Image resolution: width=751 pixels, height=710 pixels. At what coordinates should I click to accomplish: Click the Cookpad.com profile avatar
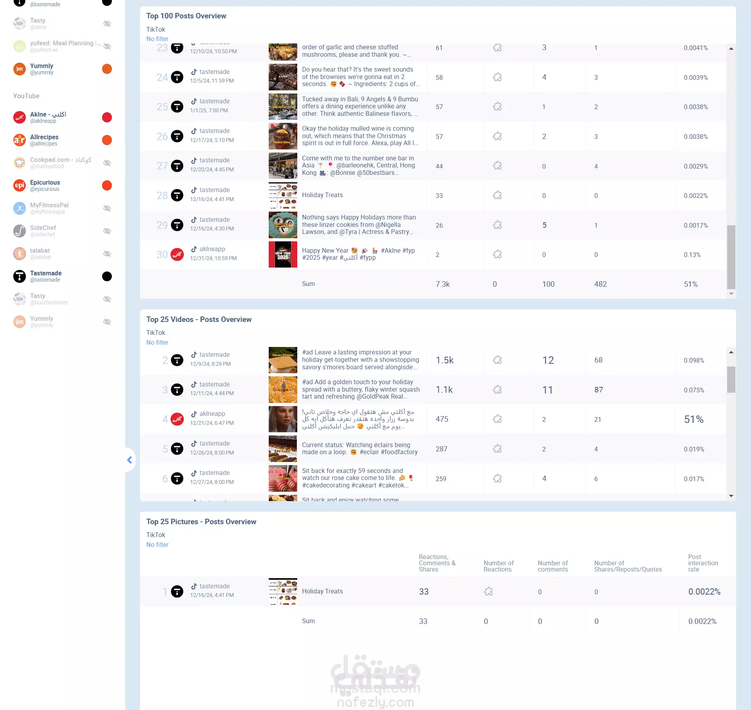[20, 163]
